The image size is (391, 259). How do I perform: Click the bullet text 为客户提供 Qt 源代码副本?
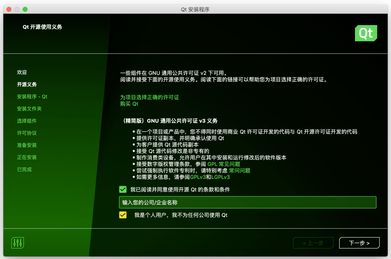167,144
